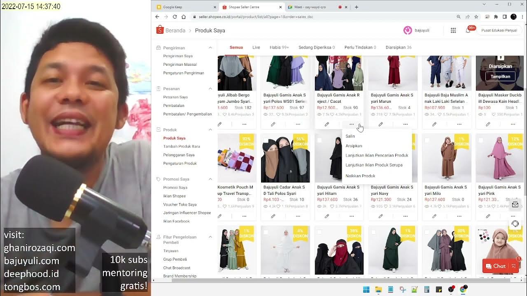
Task: Switch to the Diarsipkan 36 tab
Action: pyautogui.click(x=399, y=47)
